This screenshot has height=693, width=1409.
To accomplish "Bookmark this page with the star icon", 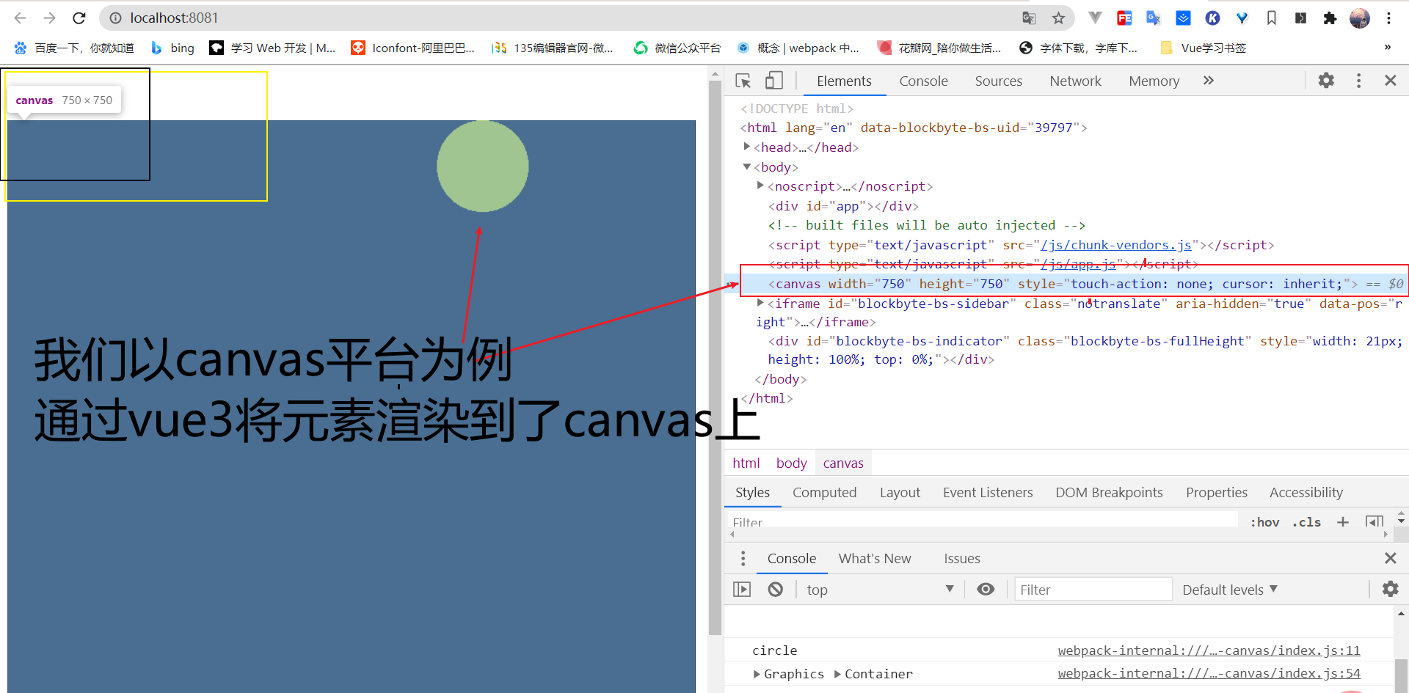I will pos(1058,18).
